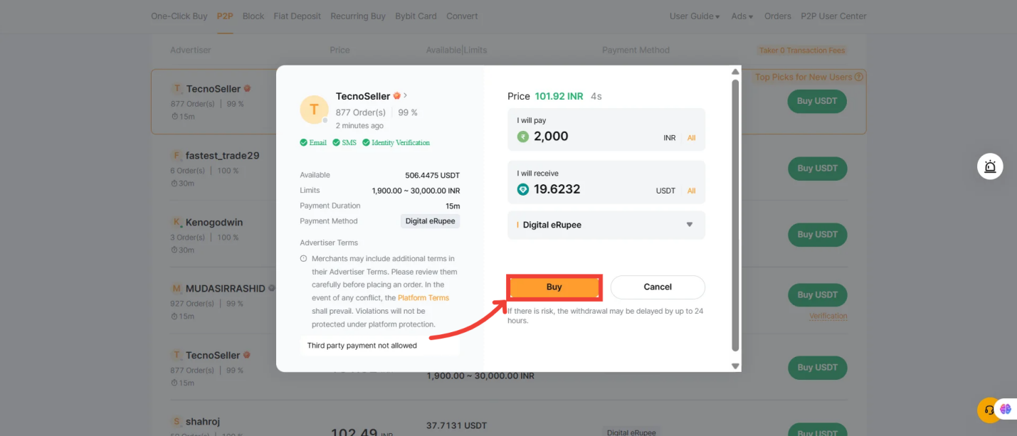This screenshot has height=436, width=1017.
Task: Click the green rupee coin icon
Action: 523,135
